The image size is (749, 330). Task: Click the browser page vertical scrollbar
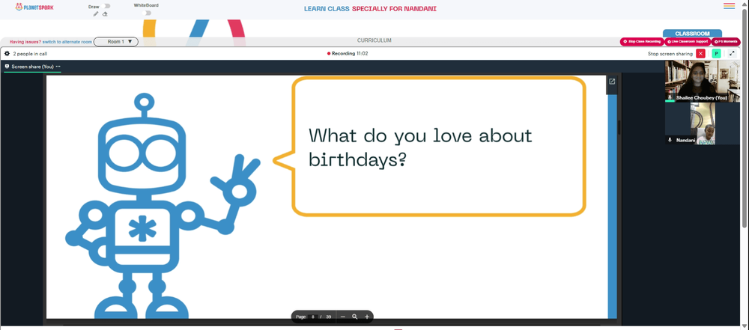[x=745, y=120]
